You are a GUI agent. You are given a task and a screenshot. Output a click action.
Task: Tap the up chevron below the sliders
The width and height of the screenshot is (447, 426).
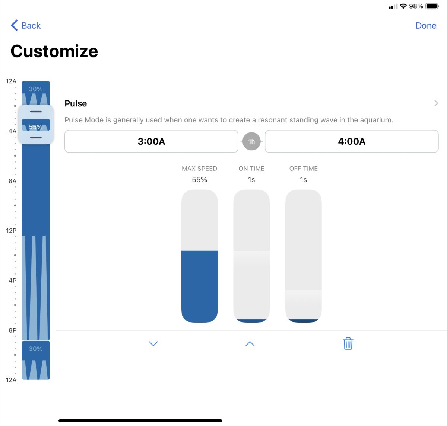[x=250, y=344]
